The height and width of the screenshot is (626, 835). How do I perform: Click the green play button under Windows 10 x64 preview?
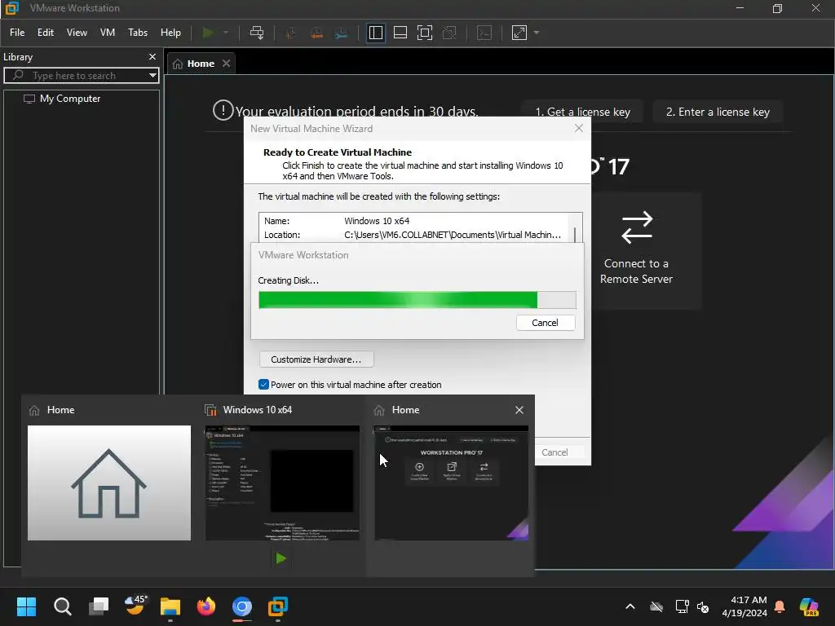click(281, 558)
